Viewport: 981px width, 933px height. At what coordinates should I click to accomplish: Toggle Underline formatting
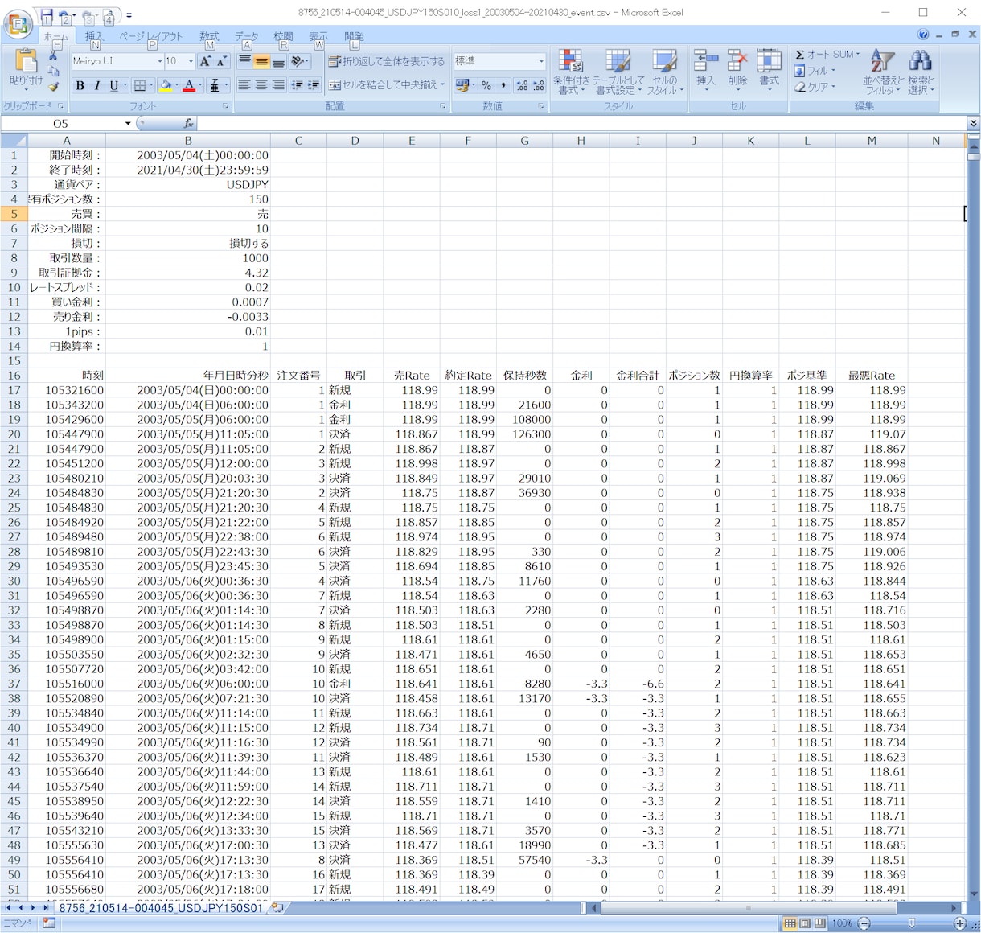113,86
